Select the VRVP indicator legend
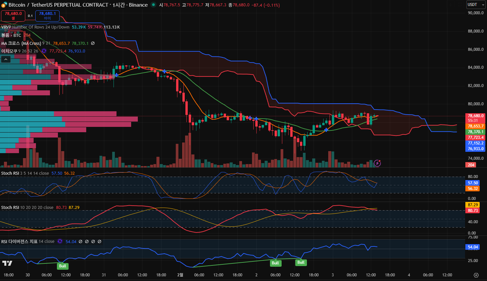Screen dimensions: 487x281 [x=6, y=27]
